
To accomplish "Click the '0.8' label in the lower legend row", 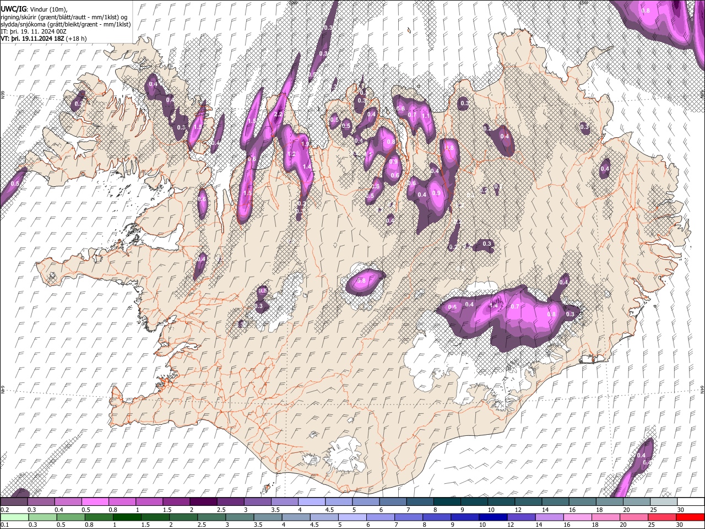I will (88, 525).
